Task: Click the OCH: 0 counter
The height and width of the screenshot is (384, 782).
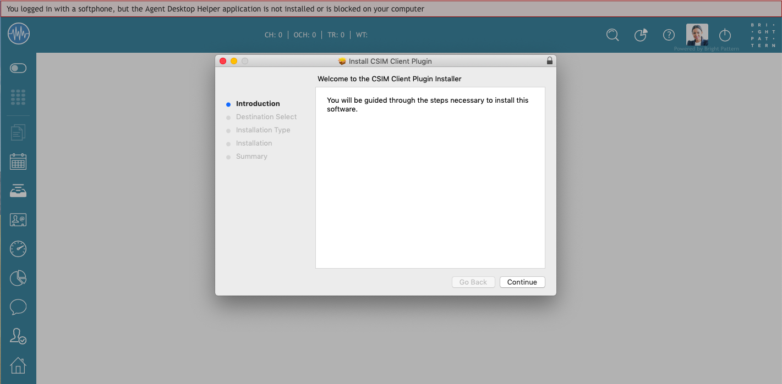Action: coord(305,35)
